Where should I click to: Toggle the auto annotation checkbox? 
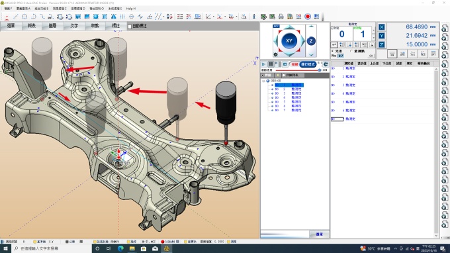point(130,26)
